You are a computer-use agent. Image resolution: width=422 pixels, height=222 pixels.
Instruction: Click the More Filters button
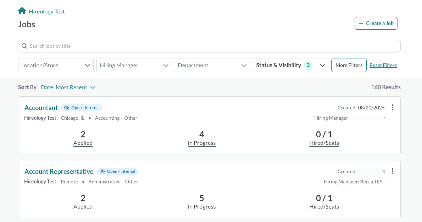pos(349,65)
